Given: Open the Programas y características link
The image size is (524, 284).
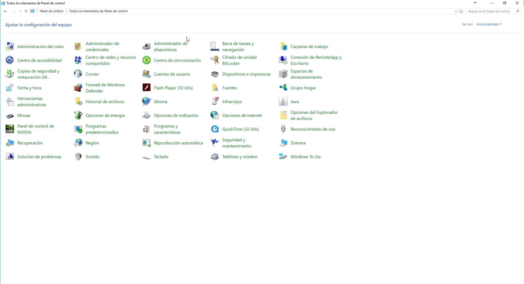Looking at the screenshot, I should click(167, 129).
